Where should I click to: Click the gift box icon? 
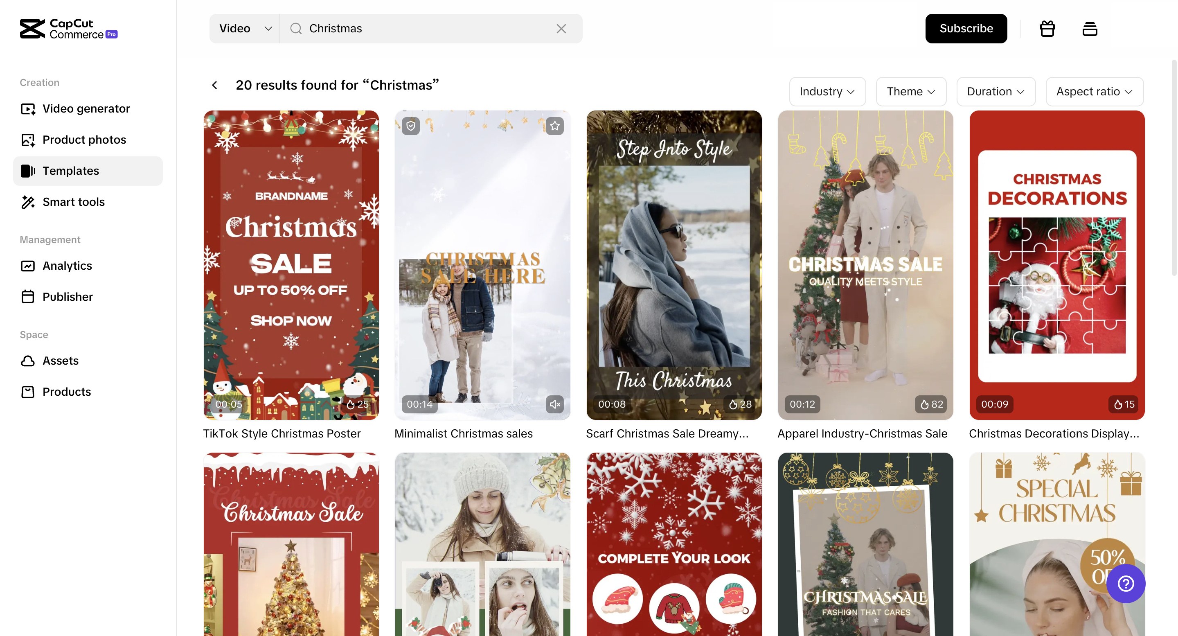click(x=1047, y=28)
